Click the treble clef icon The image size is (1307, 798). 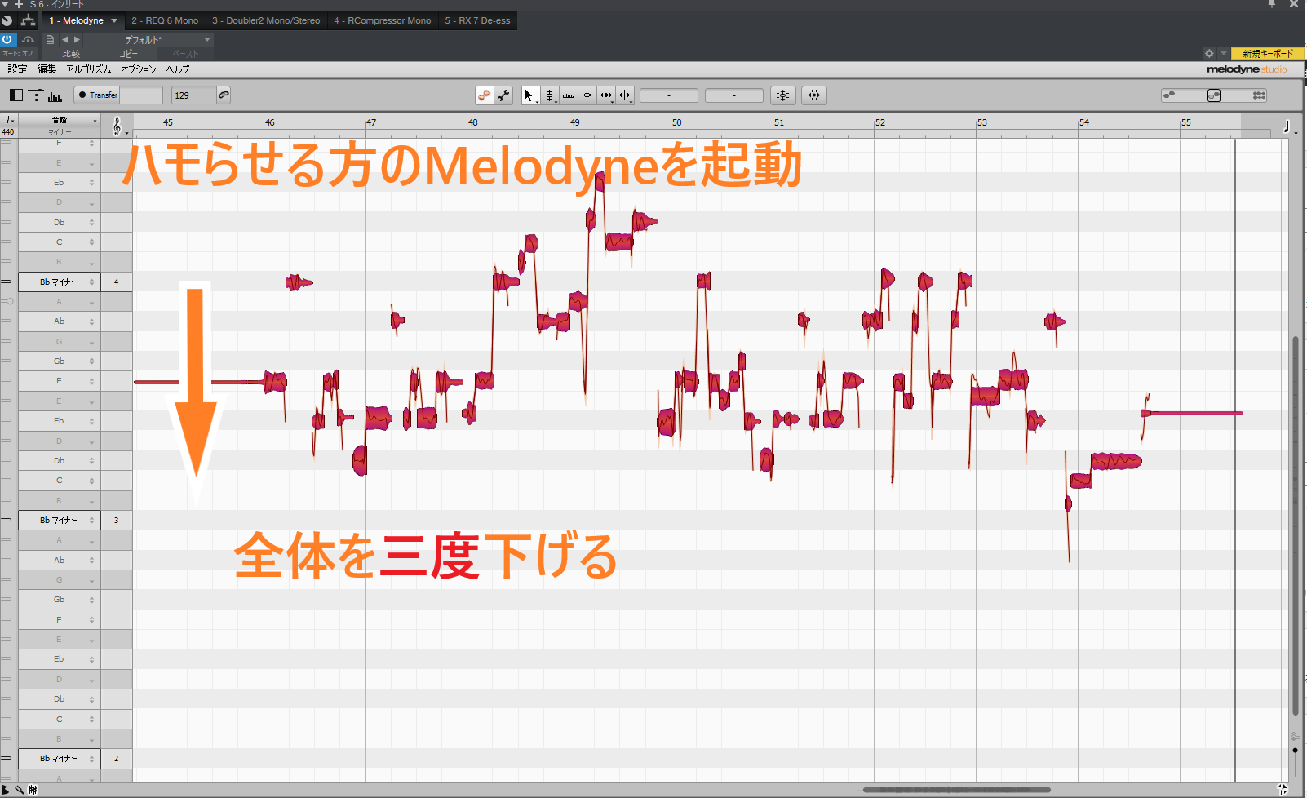117,126
